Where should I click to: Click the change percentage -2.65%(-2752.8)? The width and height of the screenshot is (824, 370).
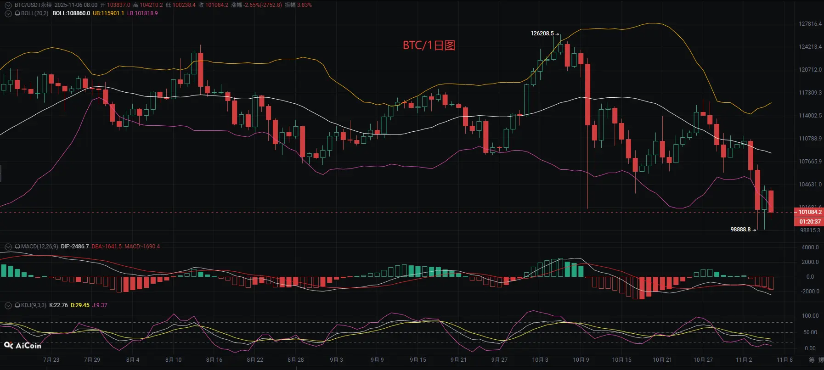(x=263, y=5)
